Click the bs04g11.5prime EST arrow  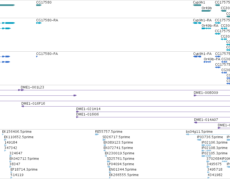pos(187,134)
